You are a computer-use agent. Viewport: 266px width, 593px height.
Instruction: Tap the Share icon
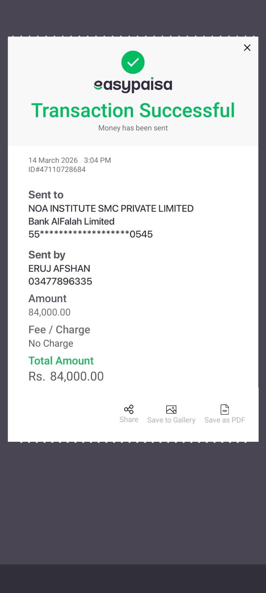point(129,409)
